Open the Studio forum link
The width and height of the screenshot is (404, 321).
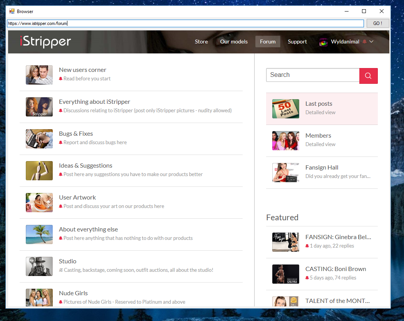tap(67, 261)
